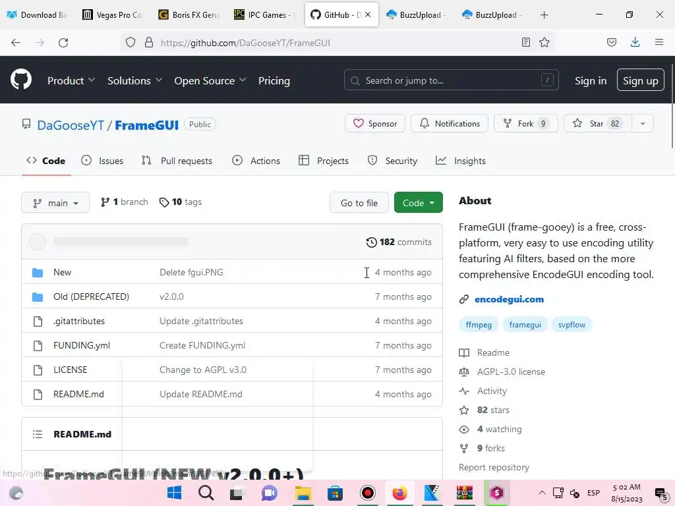This screenshot has height=506, width=675.
Task: Click the README table of contents icon
Action: 38,434
